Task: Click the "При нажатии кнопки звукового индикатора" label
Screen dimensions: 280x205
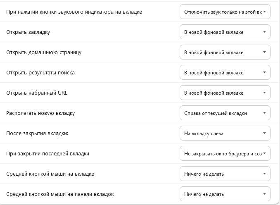Action: tap(74, 12)
